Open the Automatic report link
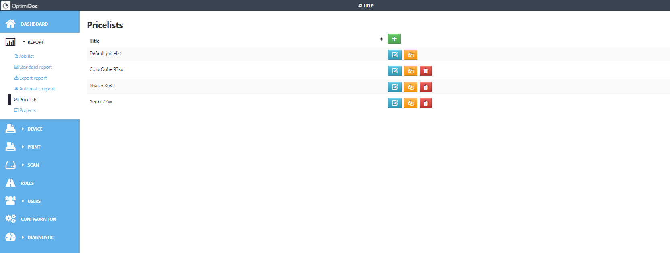Viewport: 670px width, 253px height. (x=37, y=89)
